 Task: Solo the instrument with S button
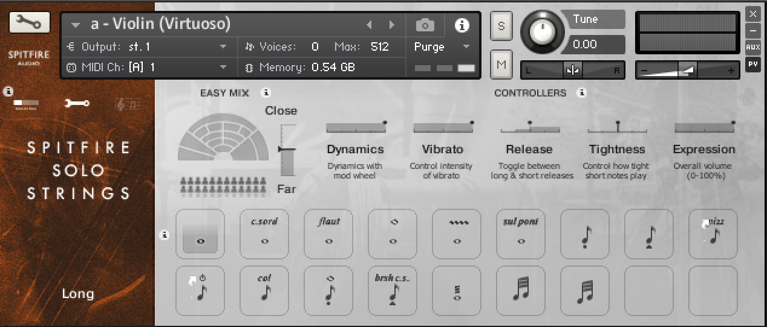(501, 25)
